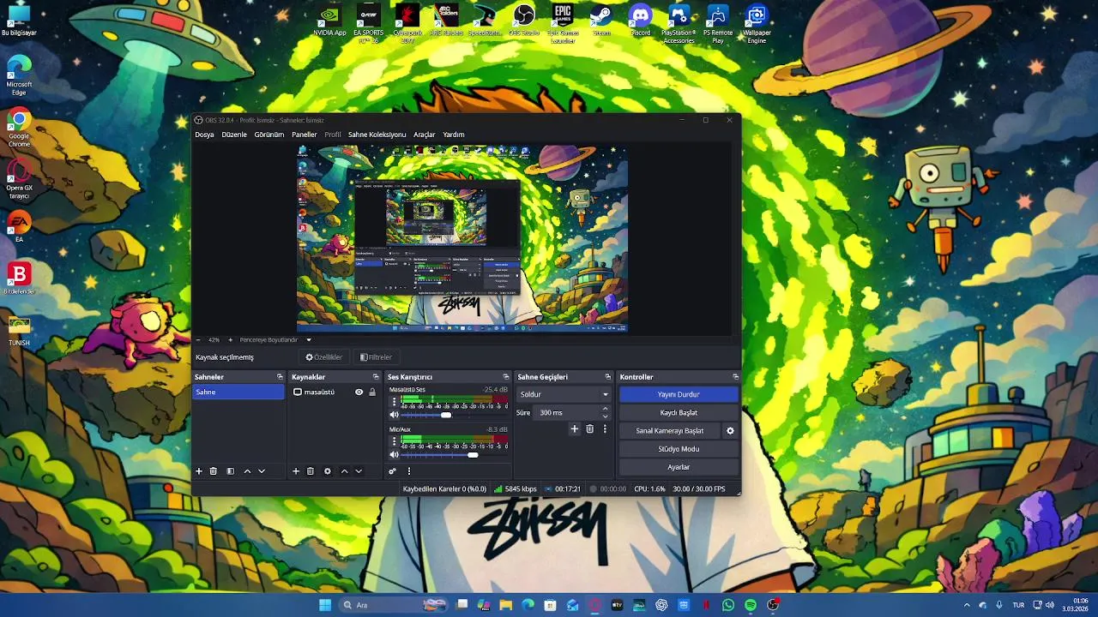This screenshot has width=1098, height=617.
Task: Open Görünüm menu
Action: 269,135
